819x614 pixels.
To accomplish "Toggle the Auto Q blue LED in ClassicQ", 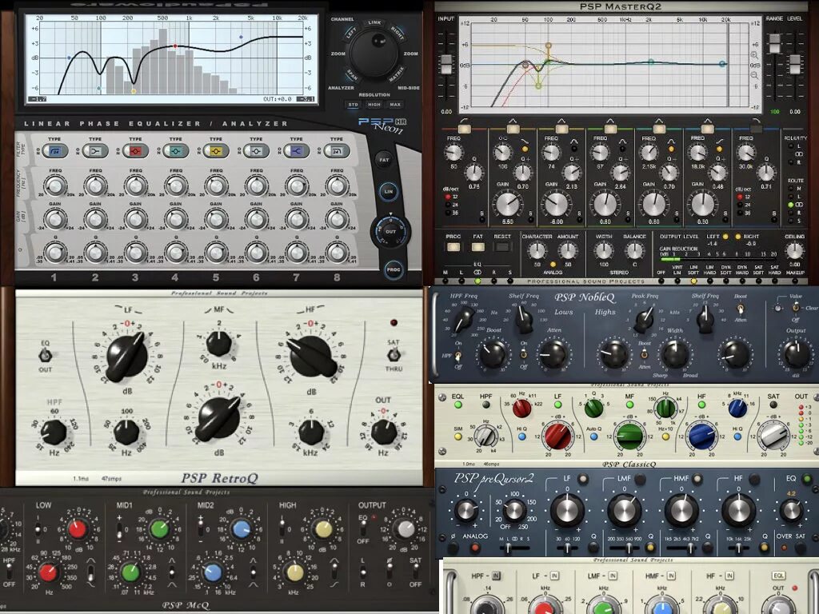I will [593, 437].
